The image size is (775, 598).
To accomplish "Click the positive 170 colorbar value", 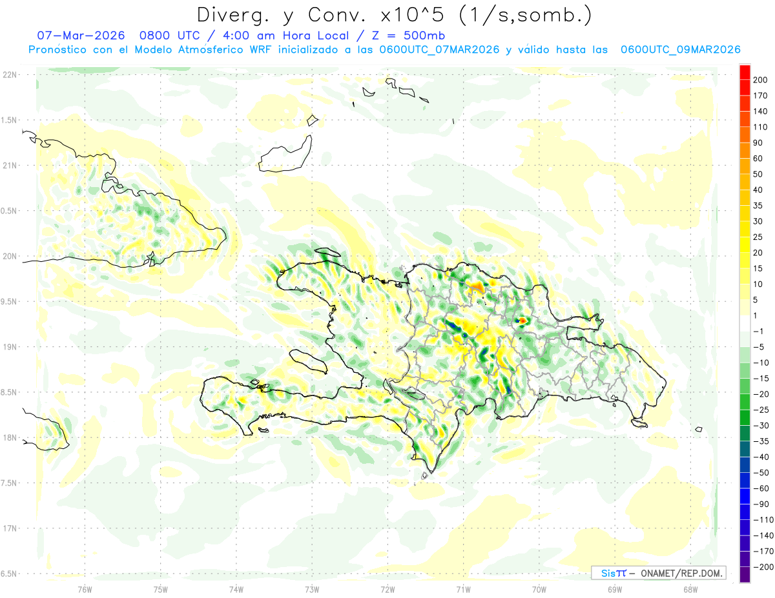I will [760, 95].
